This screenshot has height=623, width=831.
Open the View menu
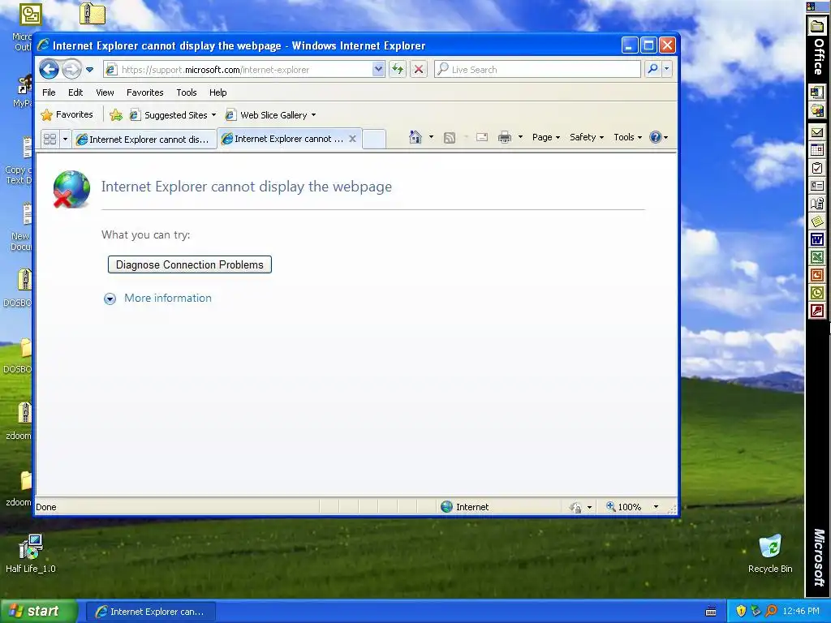pyautogui.click(x=105, y=92)
